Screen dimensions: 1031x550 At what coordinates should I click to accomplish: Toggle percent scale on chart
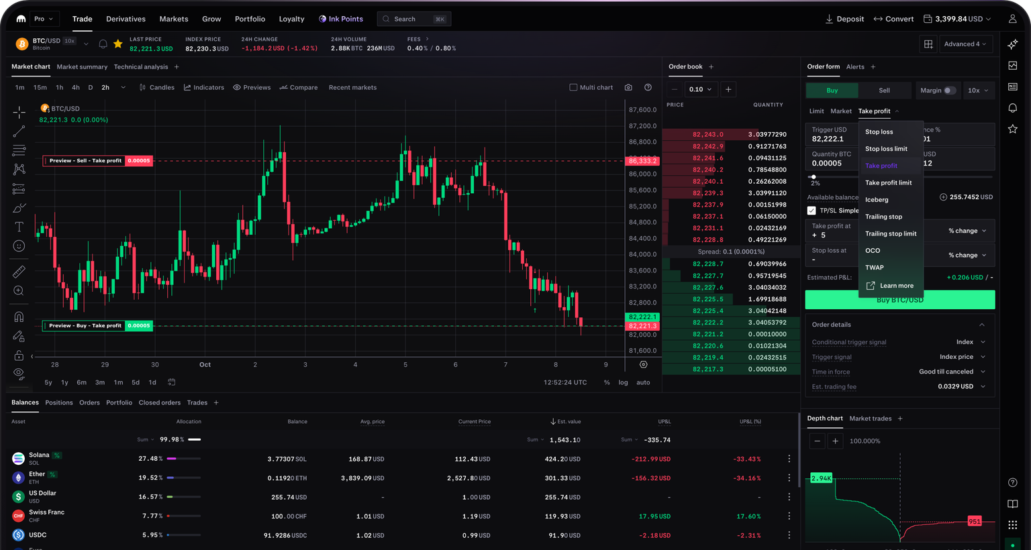(607, 382)
